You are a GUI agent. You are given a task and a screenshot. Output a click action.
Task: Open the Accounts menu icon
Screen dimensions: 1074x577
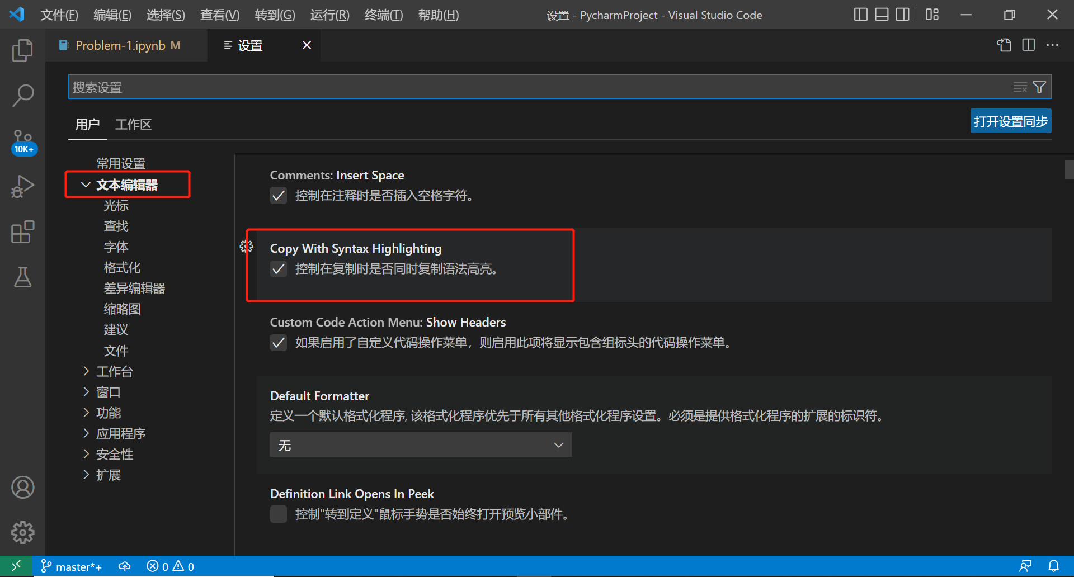[x=22, y=488]
